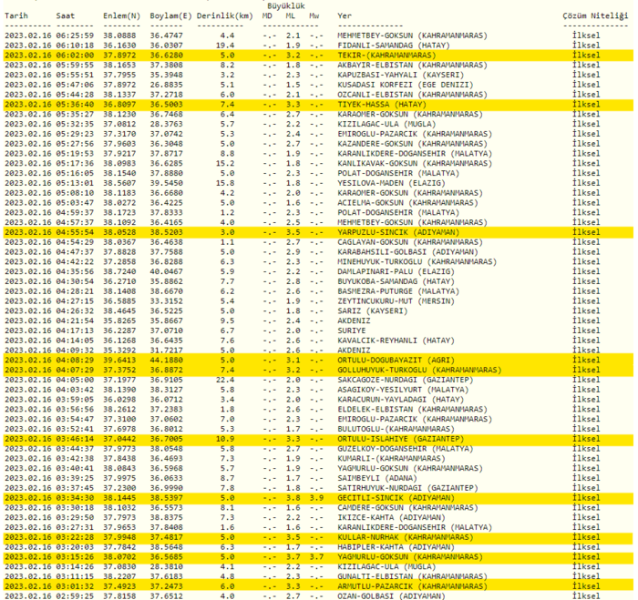Screen dimensions: 638x600
Task: Click the Büyüklük heading
Action: pos(286,6)
